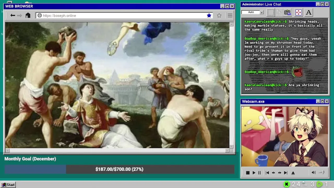Skip to previous track in Webcam.exe

[x=267, y=173]
